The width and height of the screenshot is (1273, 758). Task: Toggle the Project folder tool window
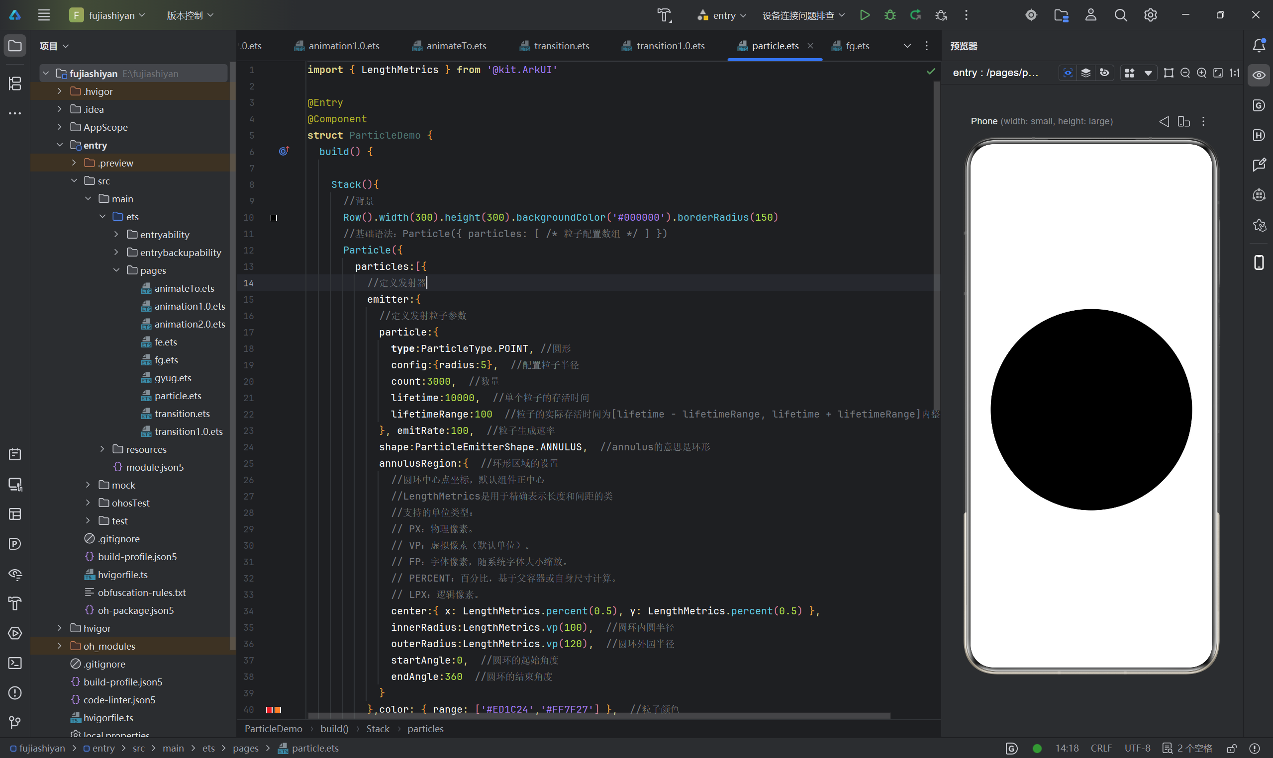[15, 46]
